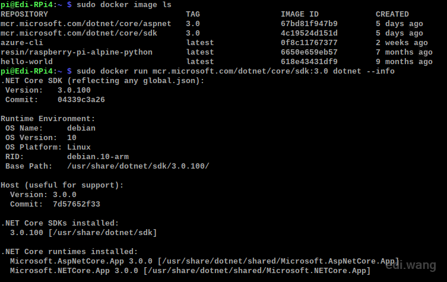Select the OS Name value debian

pyautogui.click(x=81, y=128)
